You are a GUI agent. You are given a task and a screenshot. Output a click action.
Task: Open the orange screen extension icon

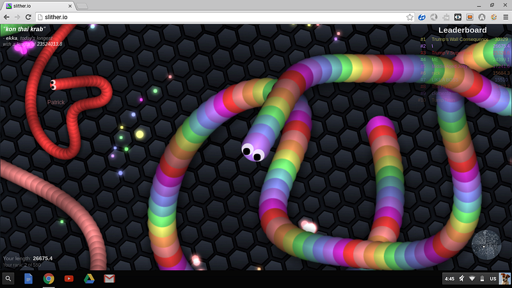[x=470, y=17]
